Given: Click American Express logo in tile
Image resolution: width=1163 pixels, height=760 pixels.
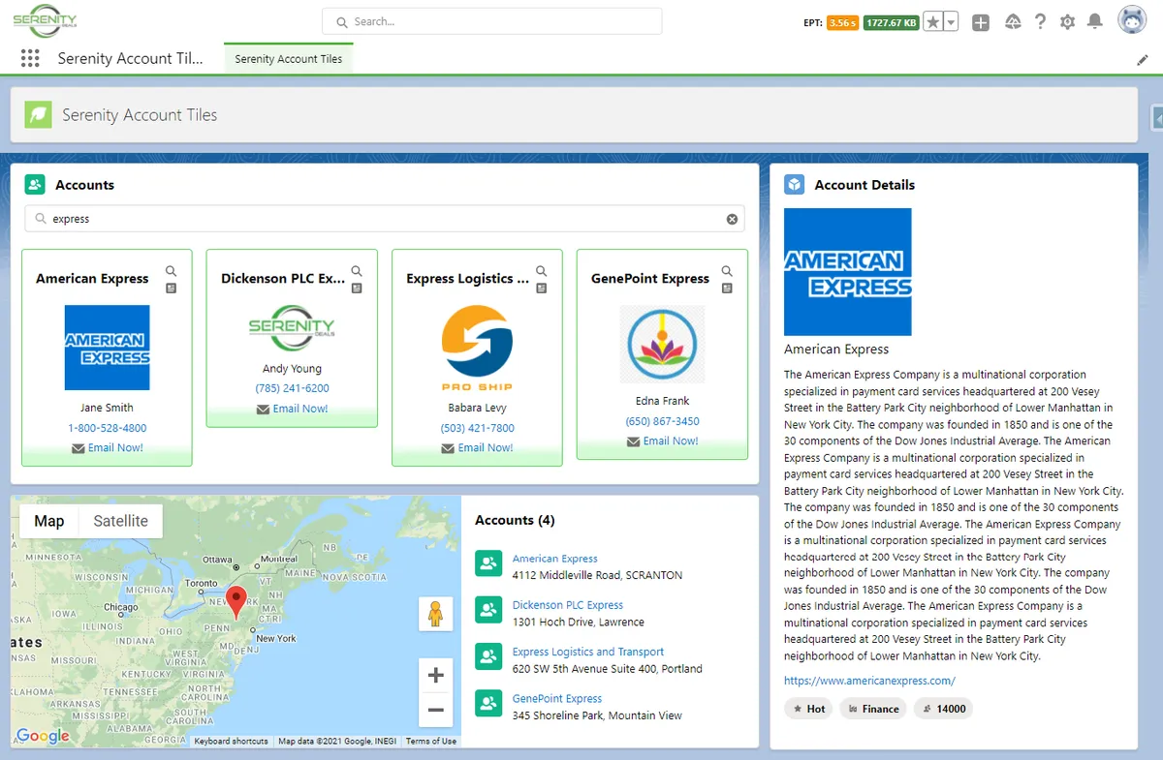Looking at the screenshot, I should (107, 348).
